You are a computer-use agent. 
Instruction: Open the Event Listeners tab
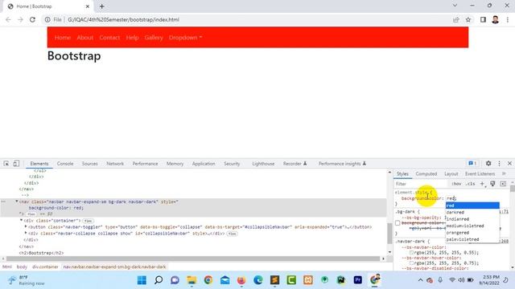[x=480, y=173]
